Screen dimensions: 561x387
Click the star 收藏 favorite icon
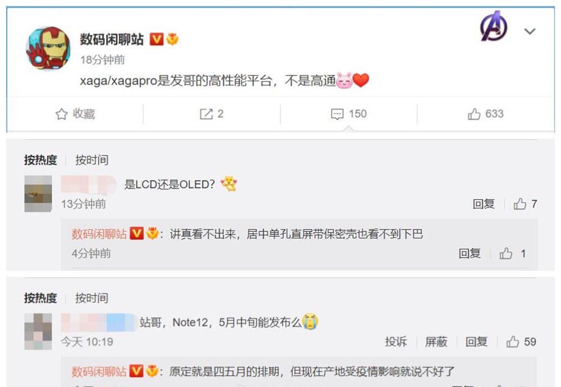(x=62, y=114)
